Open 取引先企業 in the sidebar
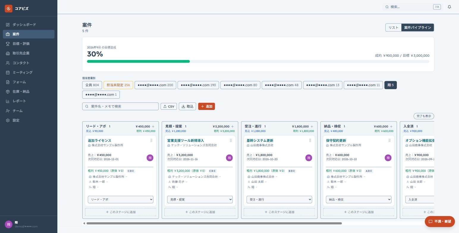459x233 pixels. click(x=29, y=53)
